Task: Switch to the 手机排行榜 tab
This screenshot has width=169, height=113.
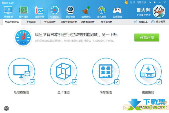Action: (x=50, y=22)
